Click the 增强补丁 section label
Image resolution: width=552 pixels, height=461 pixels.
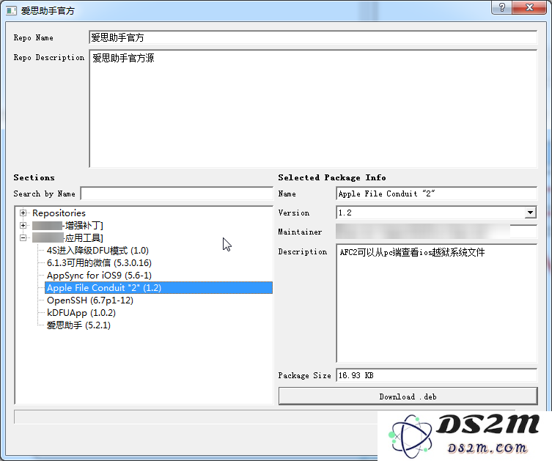click(67, 226)
